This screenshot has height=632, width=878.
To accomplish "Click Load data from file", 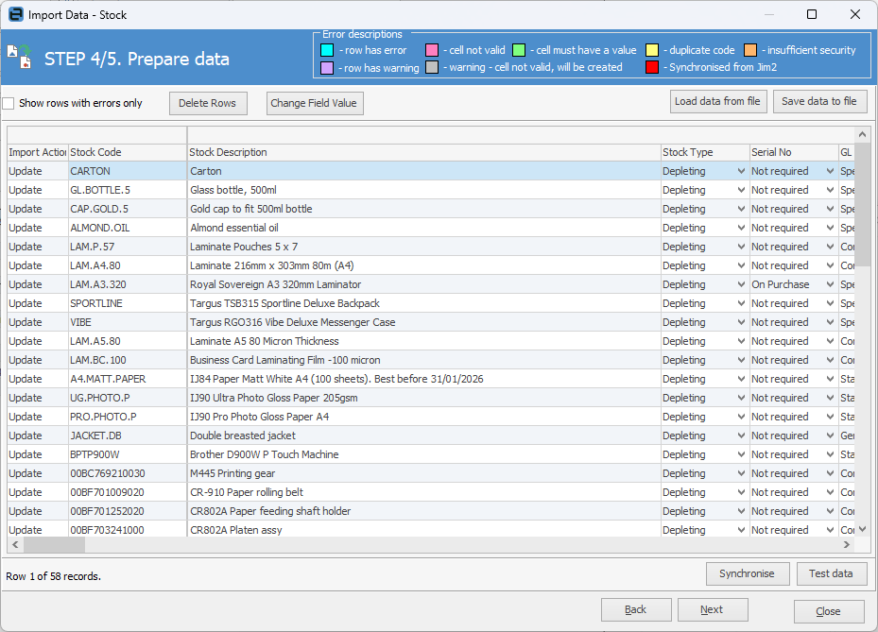I will click(x=717, y=101).
